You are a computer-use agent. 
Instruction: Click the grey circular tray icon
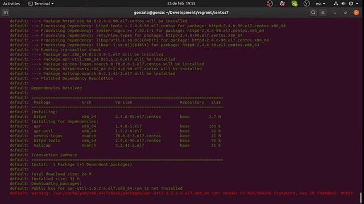pos(307,4)
